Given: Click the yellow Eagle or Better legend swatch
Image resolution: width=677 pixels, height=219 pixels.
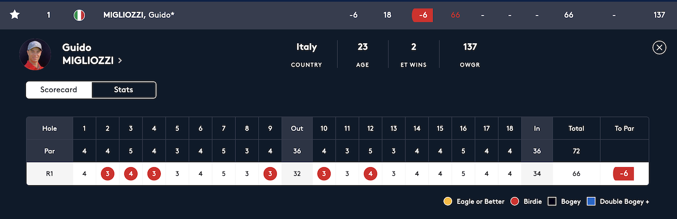Looking at the screenshot, I should pyautogui.click(x=448, y=202).
